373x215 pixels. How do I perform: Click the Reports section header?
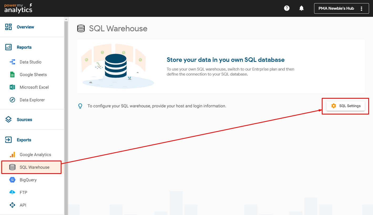pos(24,47)
